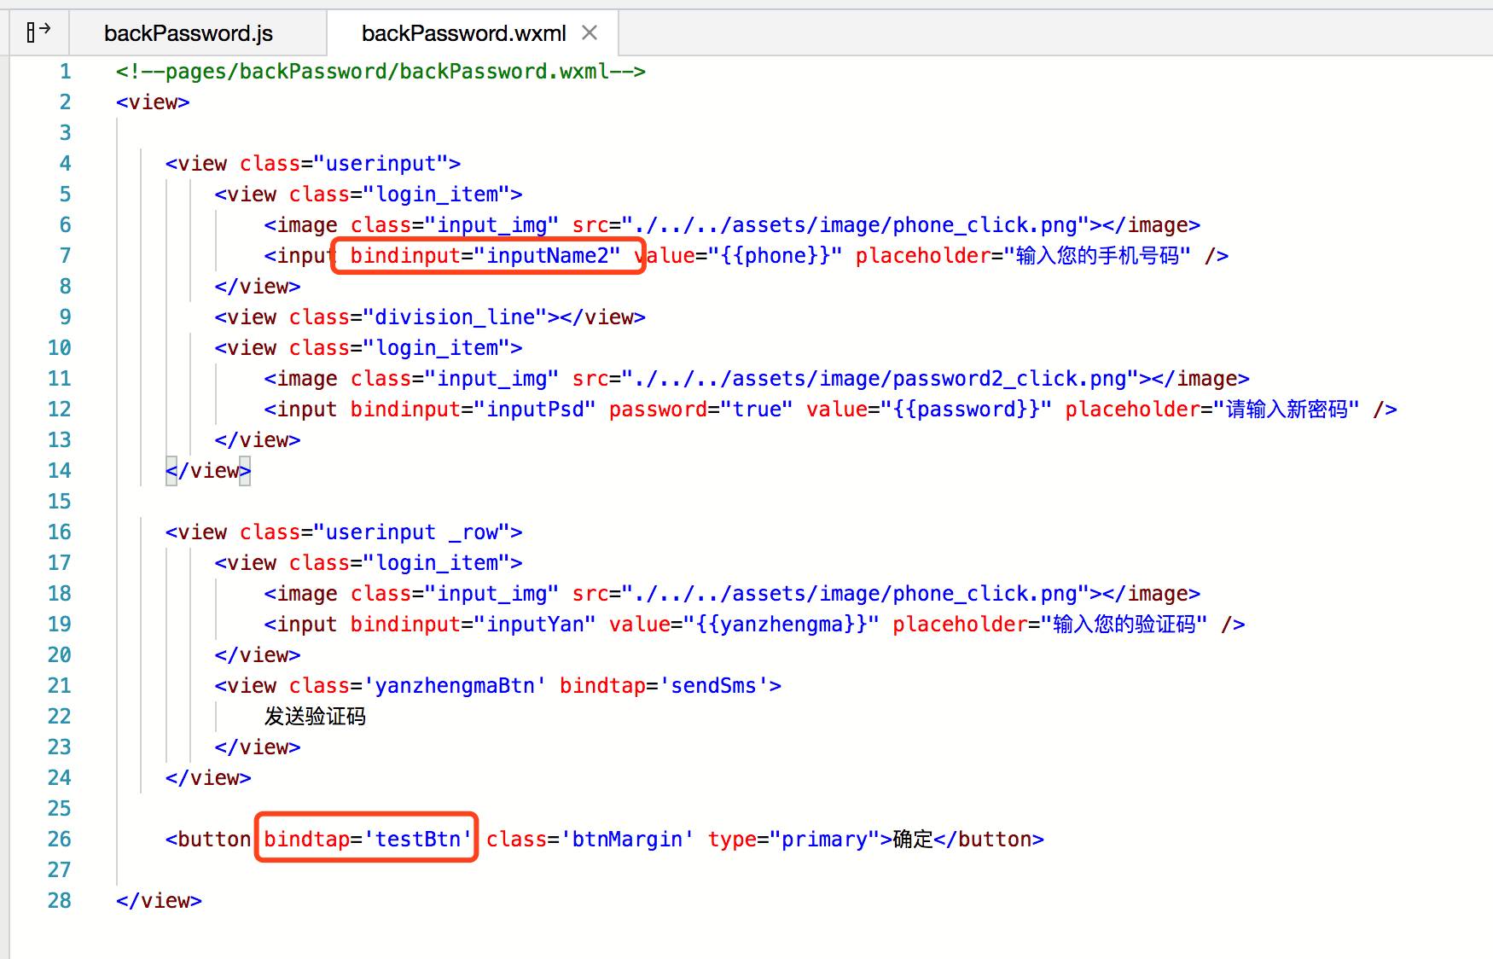Viewport: 1493px width, 959px height.
Task: Click the 'yanzhengmaBtn' class value
Action: pos(455,686)
